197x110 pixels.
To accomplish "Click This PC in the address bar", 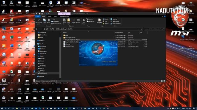I will pyautogui.click(x=52, y=29).
